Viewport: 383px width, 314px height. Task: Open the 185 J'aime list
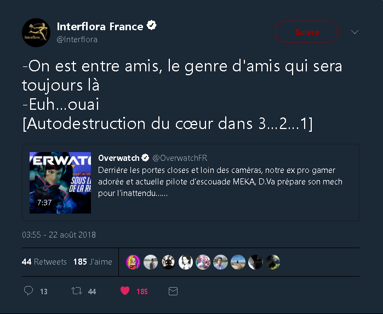[x=93, y=262]
